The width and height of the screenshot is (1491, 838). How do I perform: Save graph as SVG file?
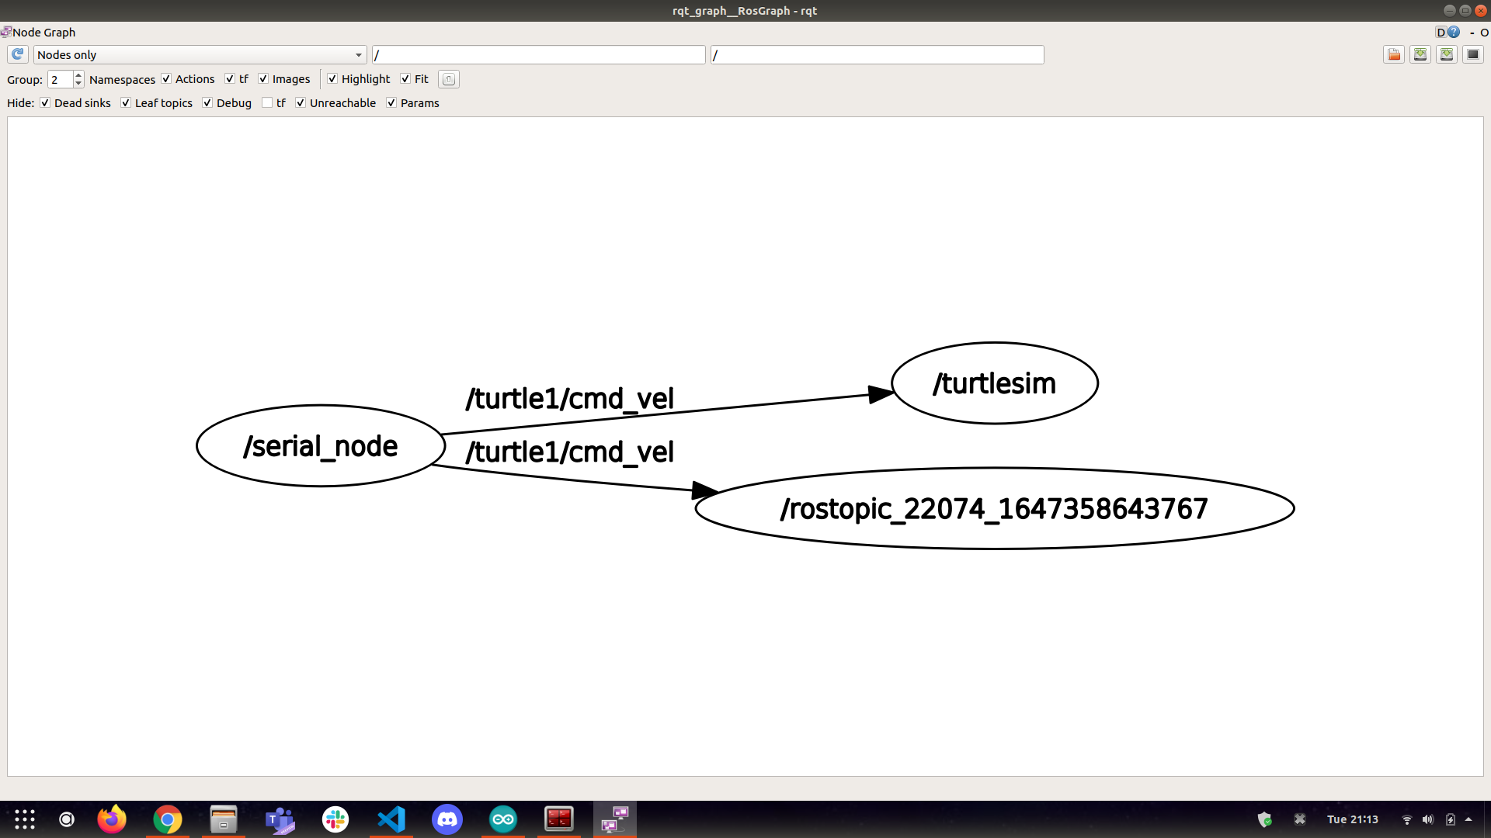pyautogui.click(x=1447, y=54)
